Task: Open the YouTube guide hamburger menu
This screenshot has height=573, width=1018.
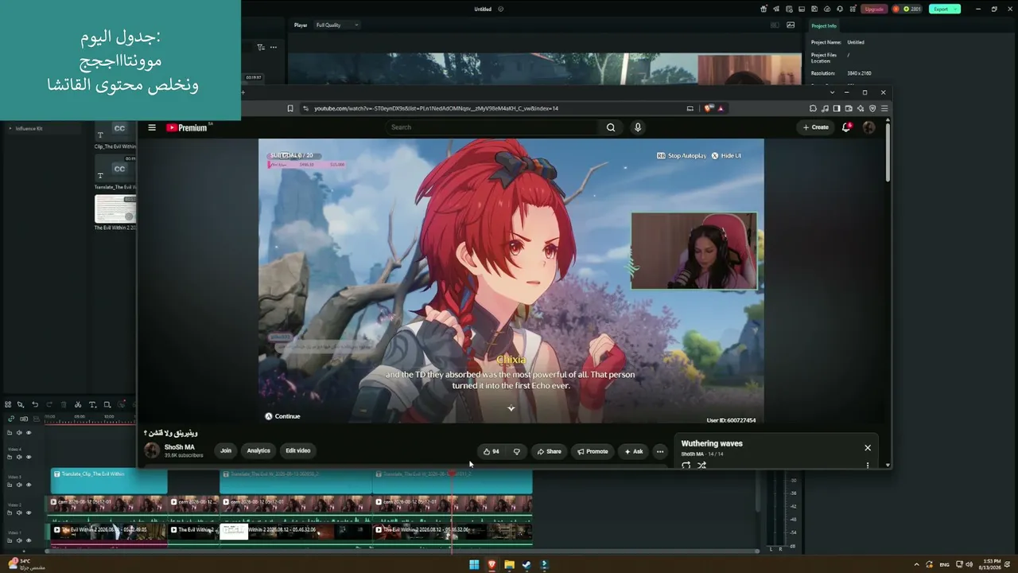Action: [x=152, y=127]
